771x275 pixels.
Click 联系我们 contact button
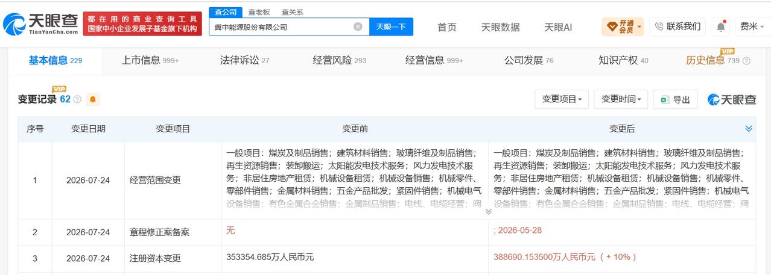click(x=678, y=26)
